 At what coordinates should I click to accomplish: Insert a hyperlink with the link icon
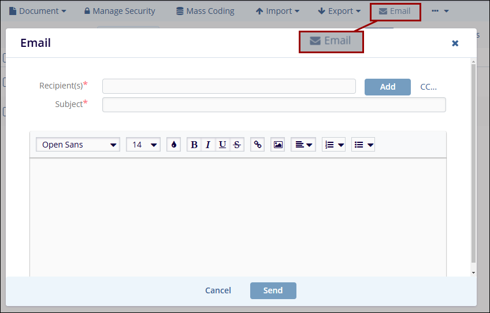258,145
